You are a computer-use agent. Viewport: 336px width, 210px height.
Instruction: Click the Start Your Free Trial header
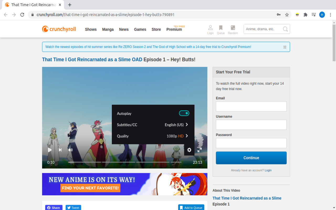pyautogui.click(x=251, y=72)
